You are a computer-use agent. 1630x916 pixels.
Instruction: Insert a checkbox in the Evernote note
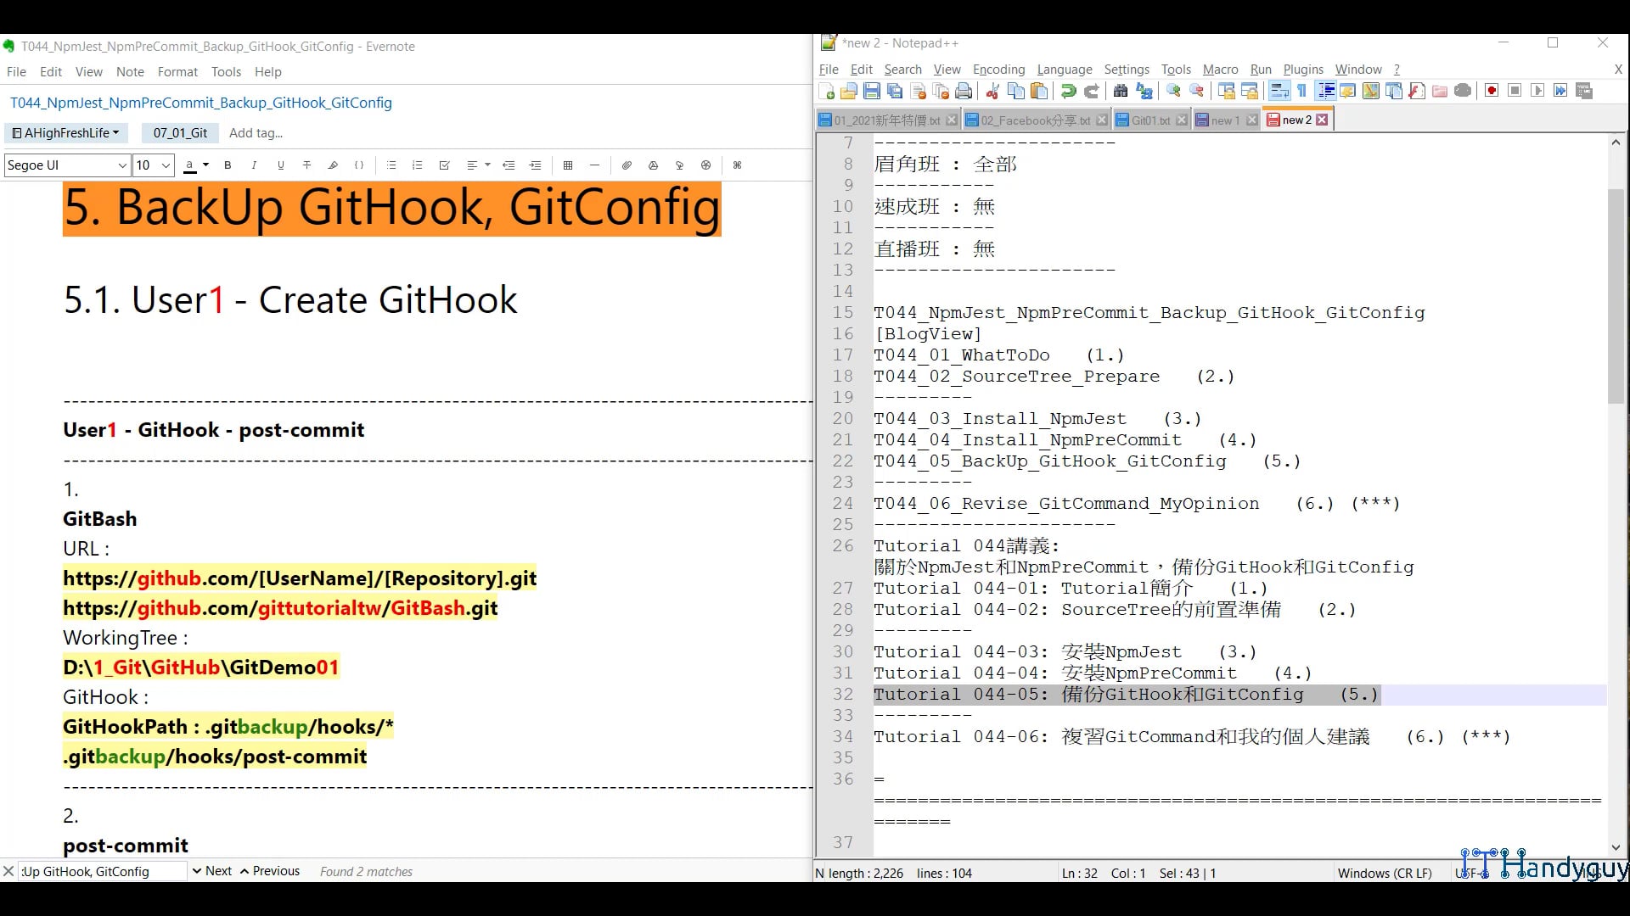tap(444, 165)
